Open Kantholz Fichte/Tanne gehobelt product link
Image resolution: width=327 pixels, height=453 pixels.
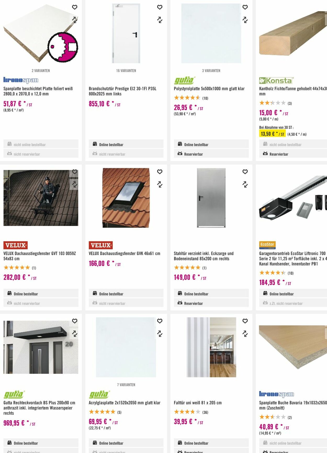pyautogui.click(x=292, y=91)
